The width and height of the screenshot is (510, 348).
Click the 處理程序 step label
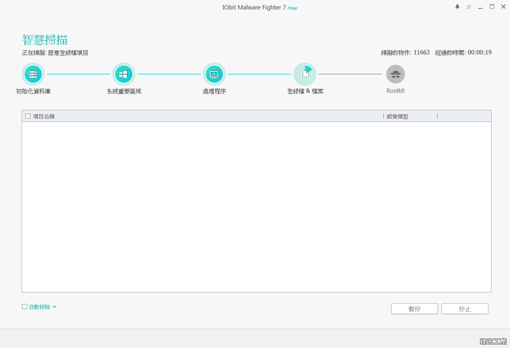click(214, 91)
